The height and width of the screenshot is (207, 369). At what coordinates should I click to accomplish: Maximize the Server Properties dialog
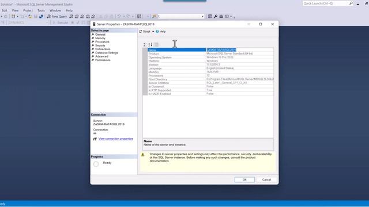point(261,24)
